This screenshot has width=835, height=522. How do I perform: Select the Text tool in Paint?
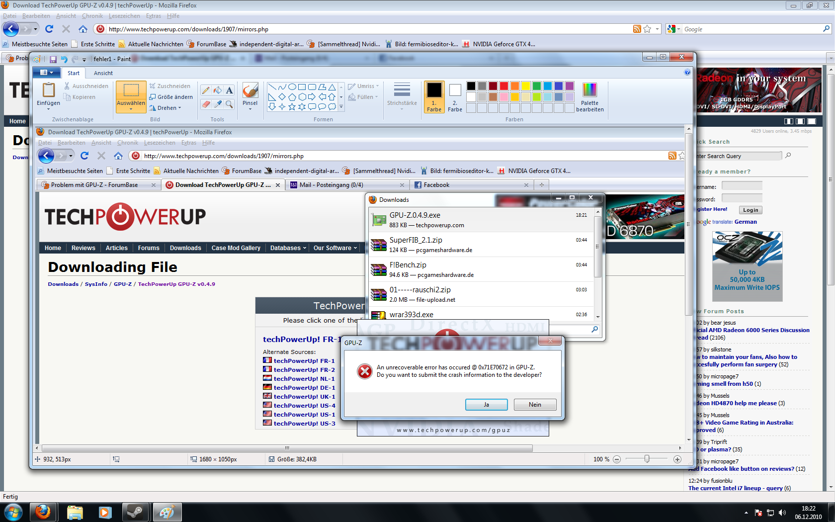pyautogui.click(x=229, y=90)
